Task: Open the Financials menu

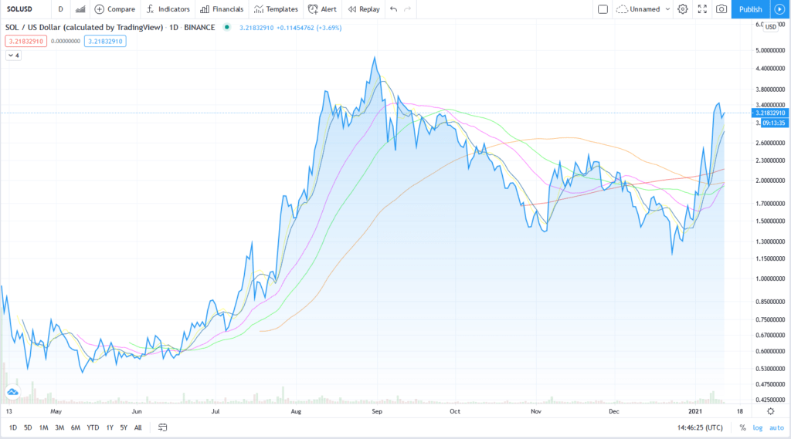Action: [x=221, y=9]
